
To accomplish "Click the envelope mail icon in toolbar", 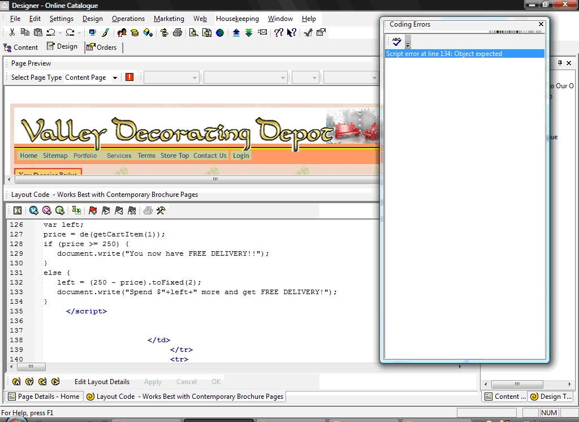I will click(x=262, y=33).
